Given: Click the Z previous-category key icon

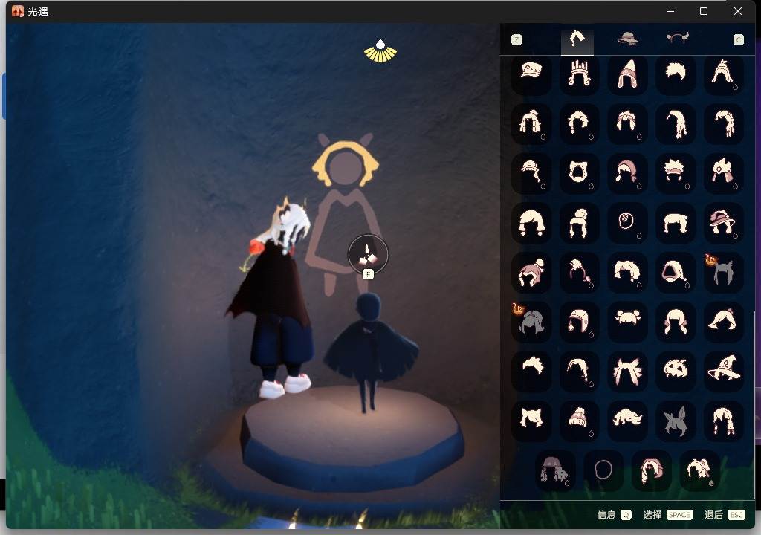Looking at the screenshot, I should point(516,40).
